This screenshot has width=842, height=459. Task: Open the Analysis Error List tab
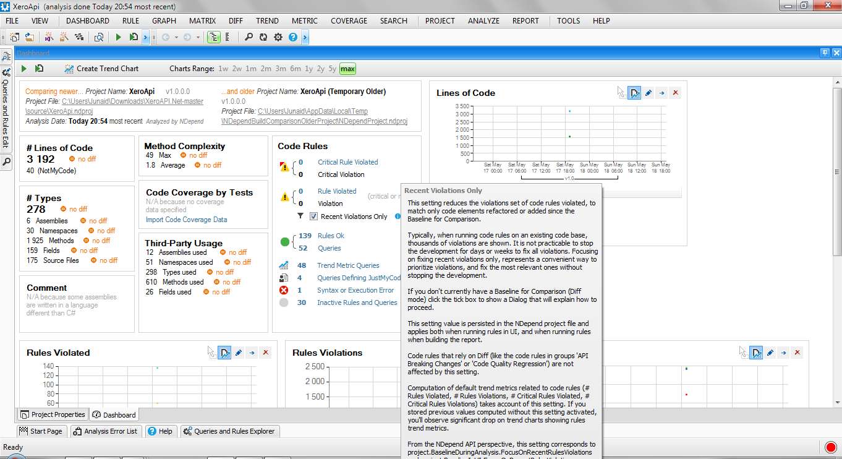(106, 431)
